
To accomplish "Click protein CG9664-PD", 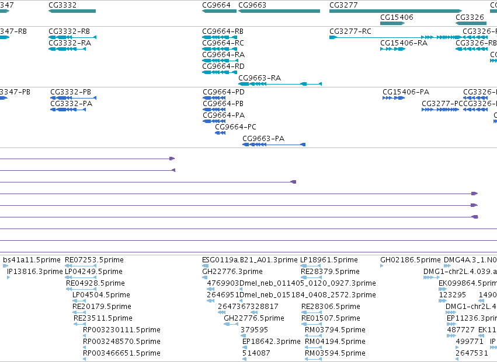I will [x=214, y=98].
